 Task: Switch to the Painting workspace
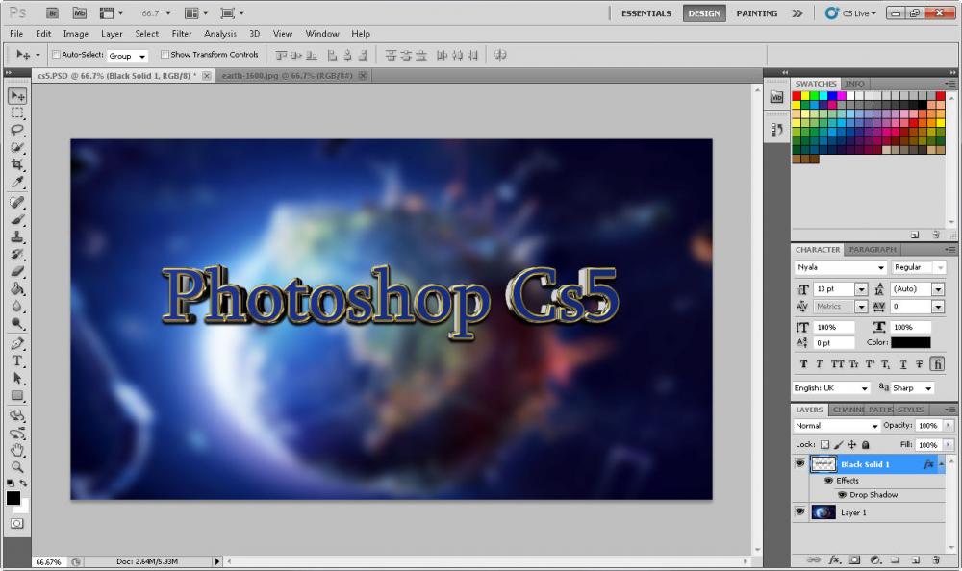coord(756,13)
